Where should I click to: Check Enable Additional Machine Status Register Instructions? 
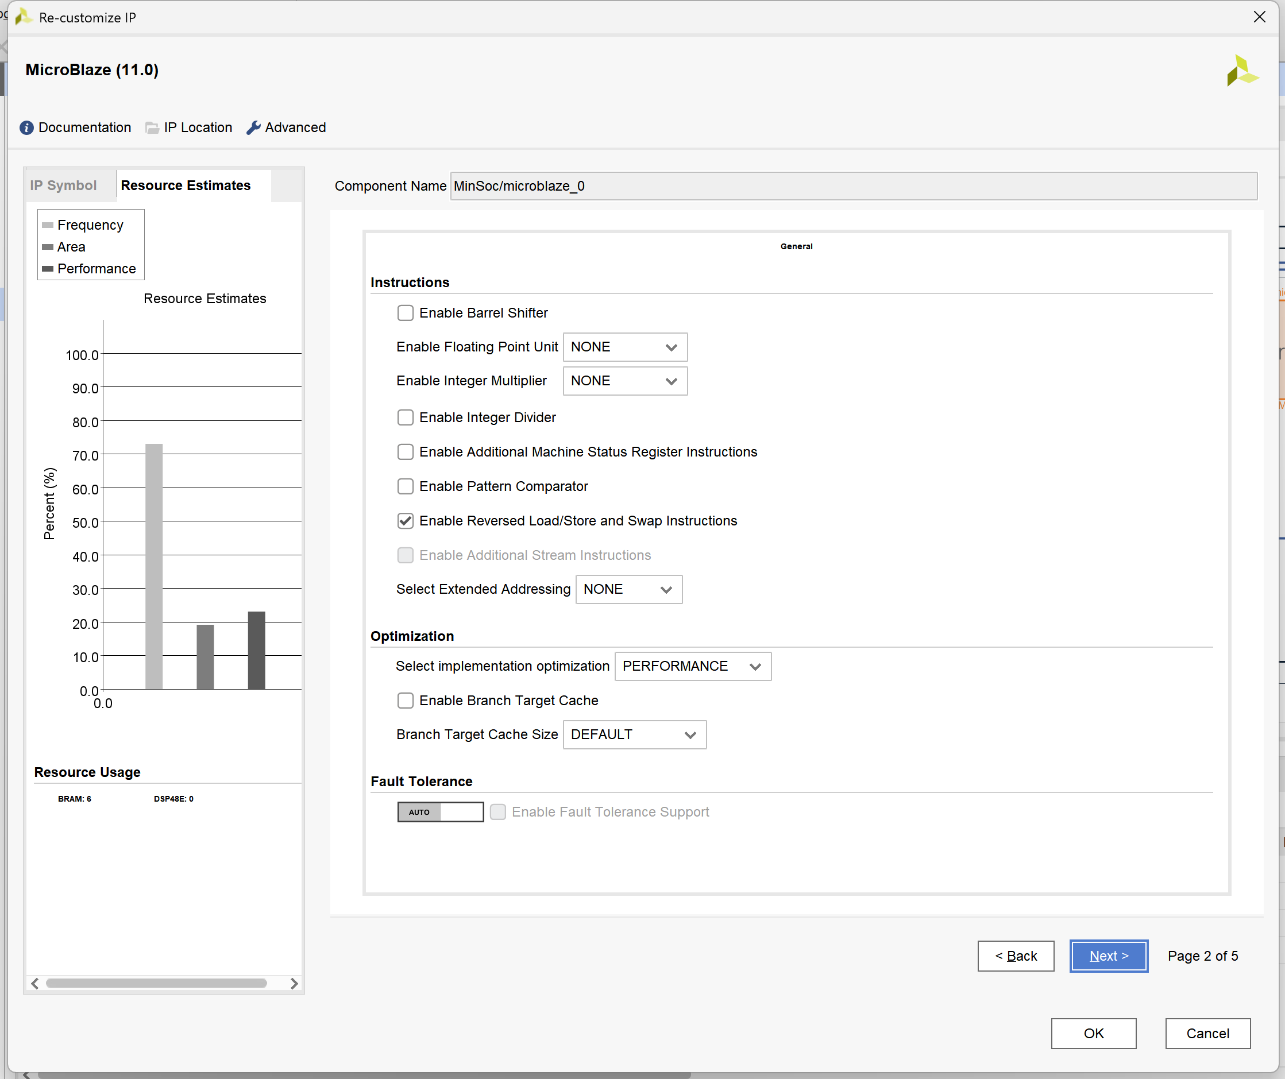tap(405, 452)
